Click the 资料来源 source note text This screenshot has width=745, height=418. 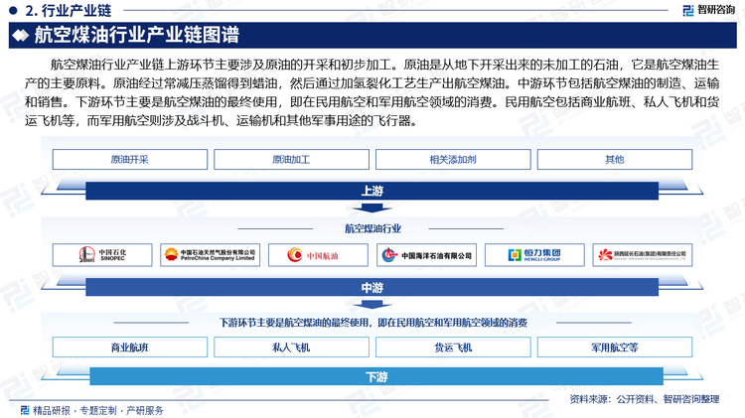click(645, 399)
